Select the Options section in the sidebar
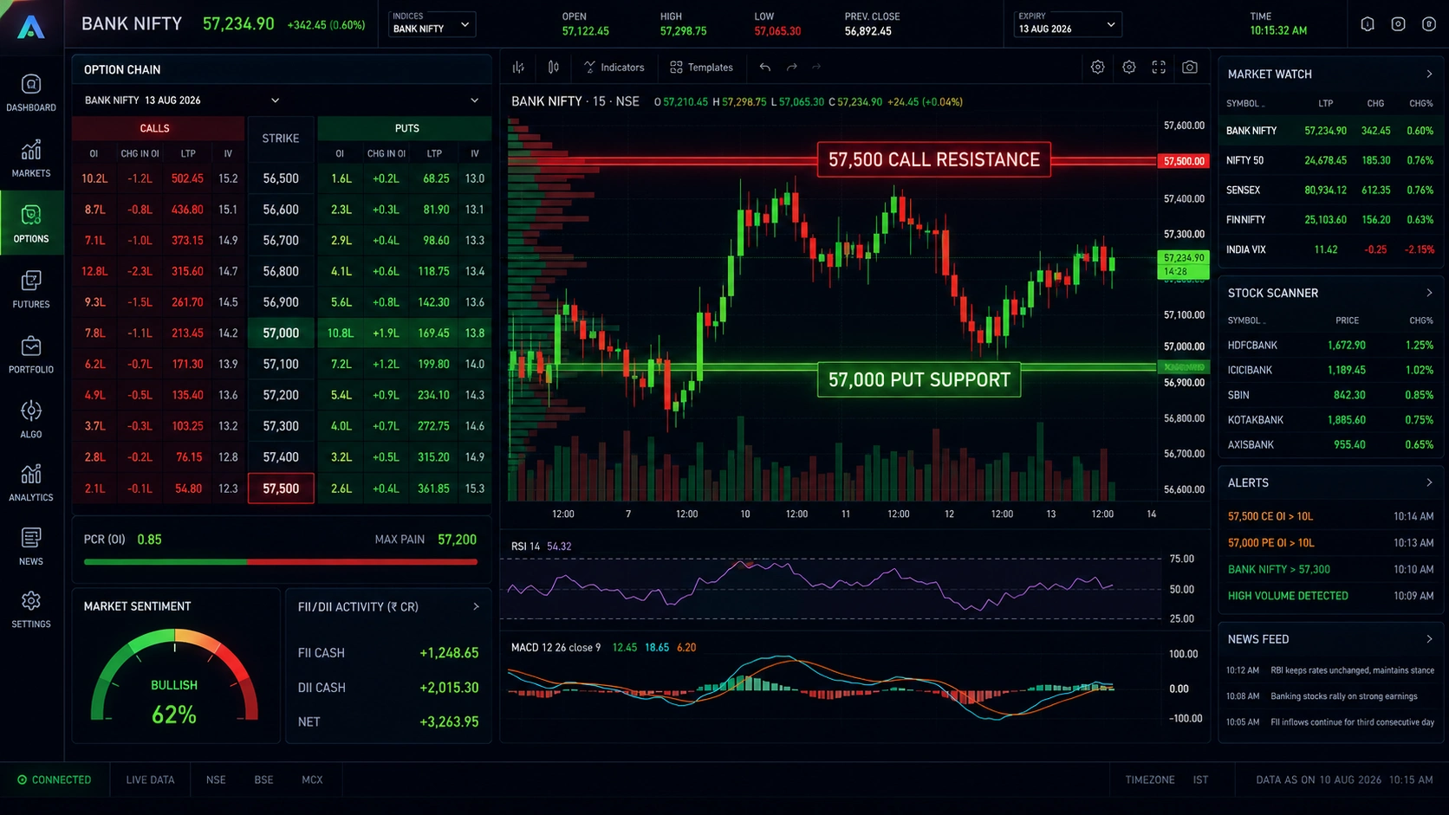This screenshot has height=815, width=1449. [31, 223]
